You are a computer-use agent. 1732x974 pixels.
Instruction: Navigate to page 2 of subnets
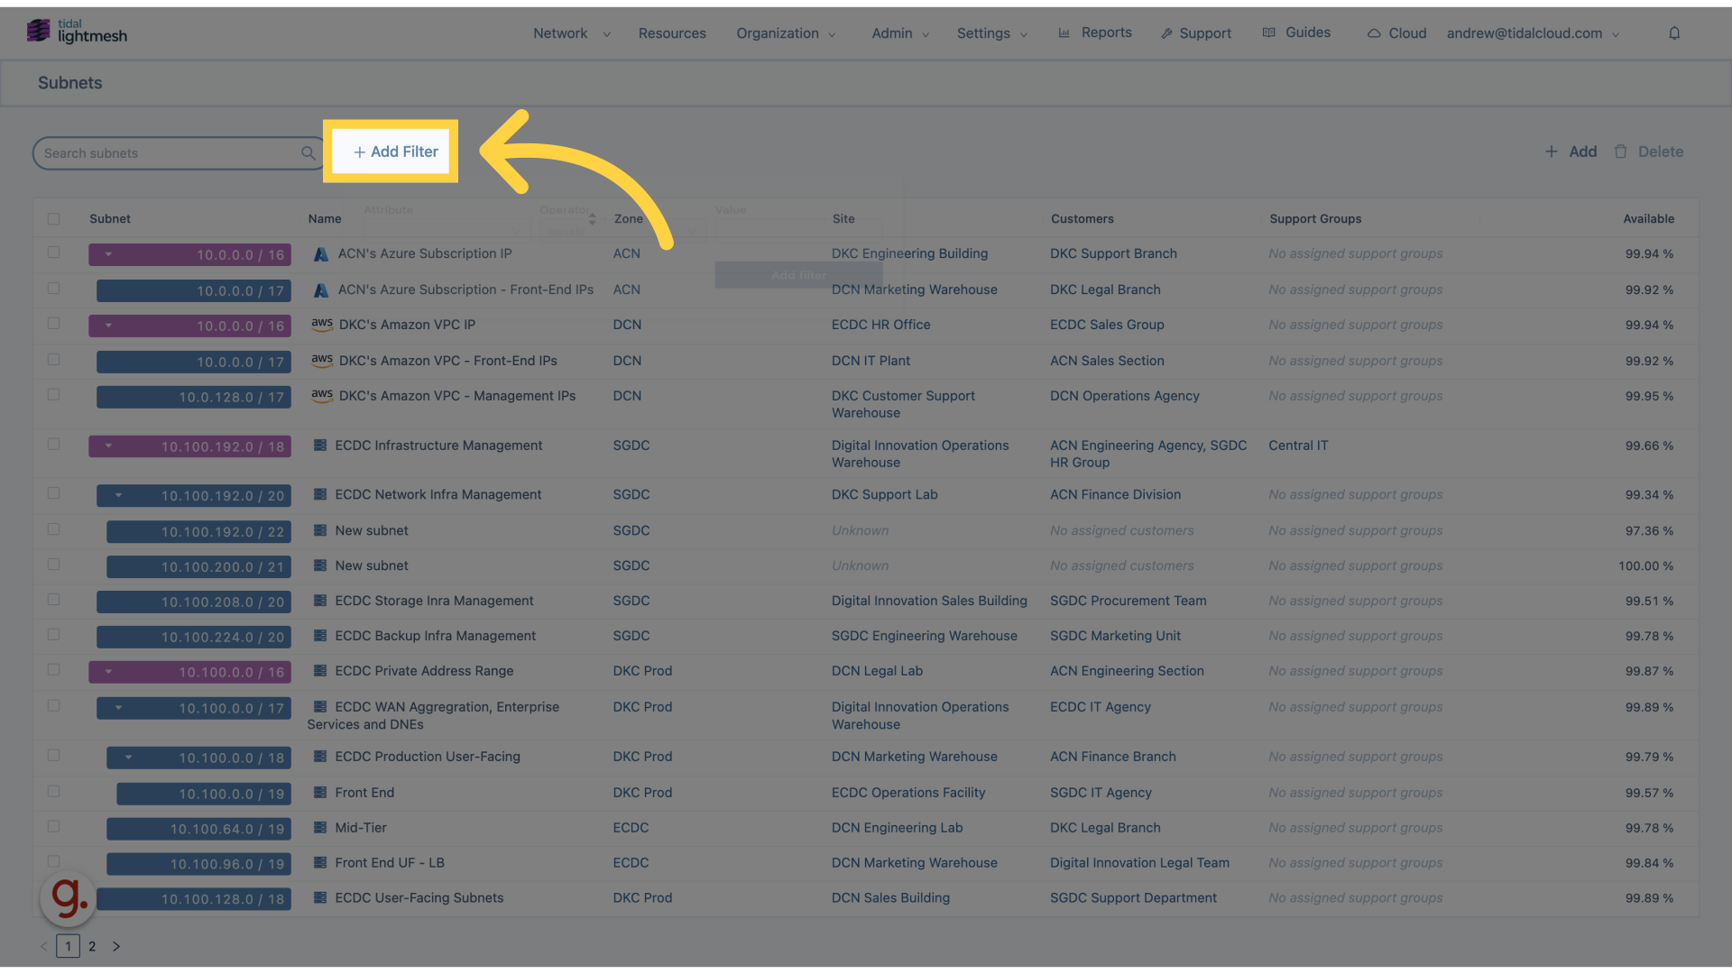(x=92, y=945)
